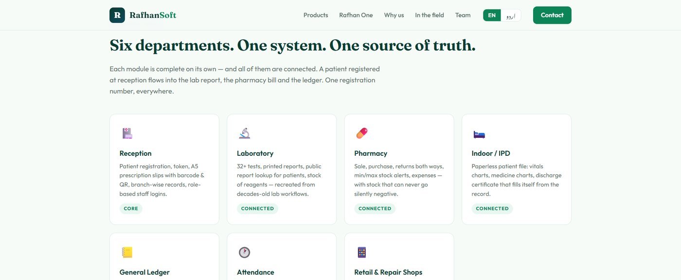Click the IPD description 'Paperless patient file'
This screenshot has height=280, width=681.
pos(517,180)
